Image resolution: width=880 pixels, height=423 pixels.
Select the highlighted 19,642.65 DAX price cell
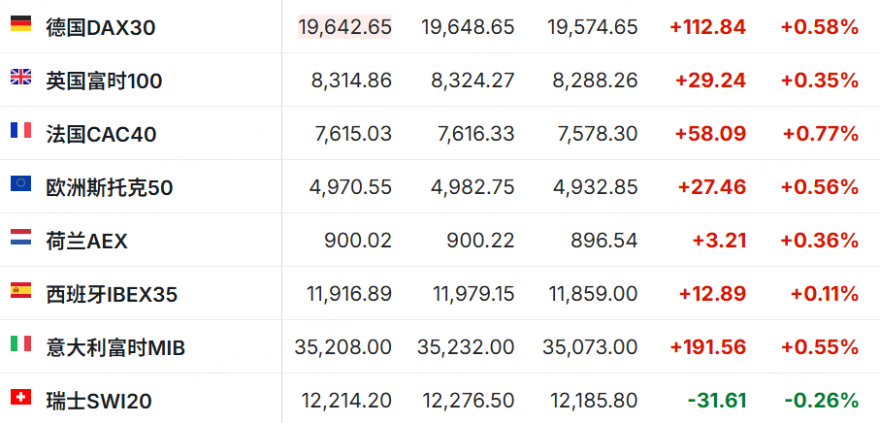344,27
